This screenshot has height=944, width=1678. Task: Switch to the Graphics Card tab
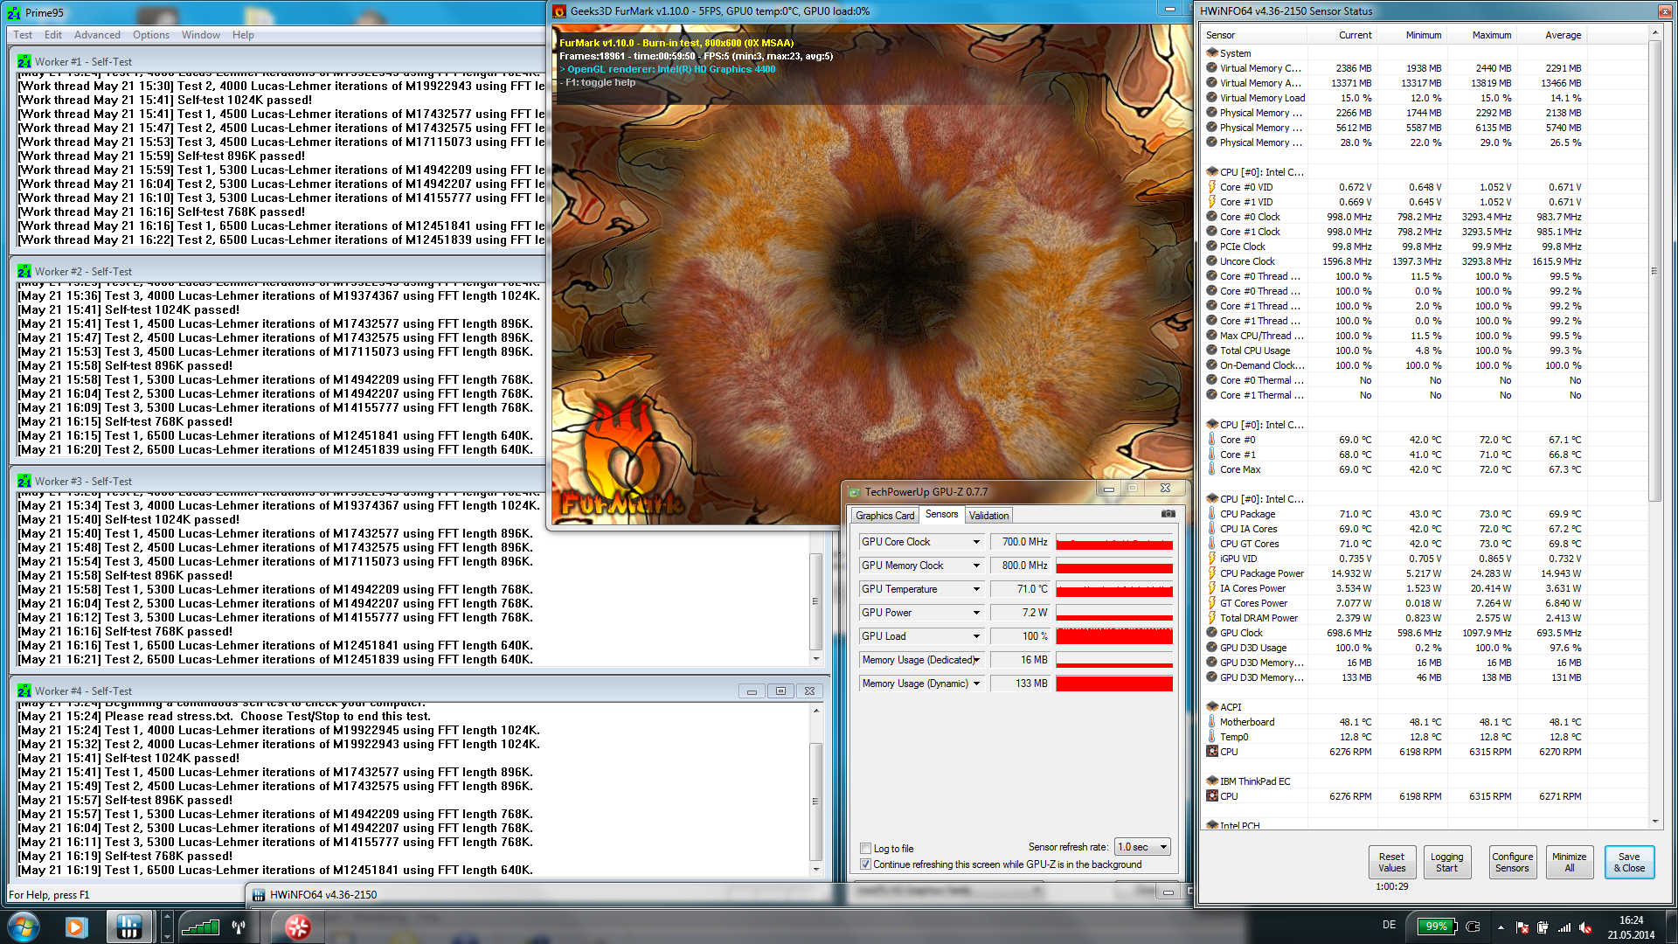(884, 516)
